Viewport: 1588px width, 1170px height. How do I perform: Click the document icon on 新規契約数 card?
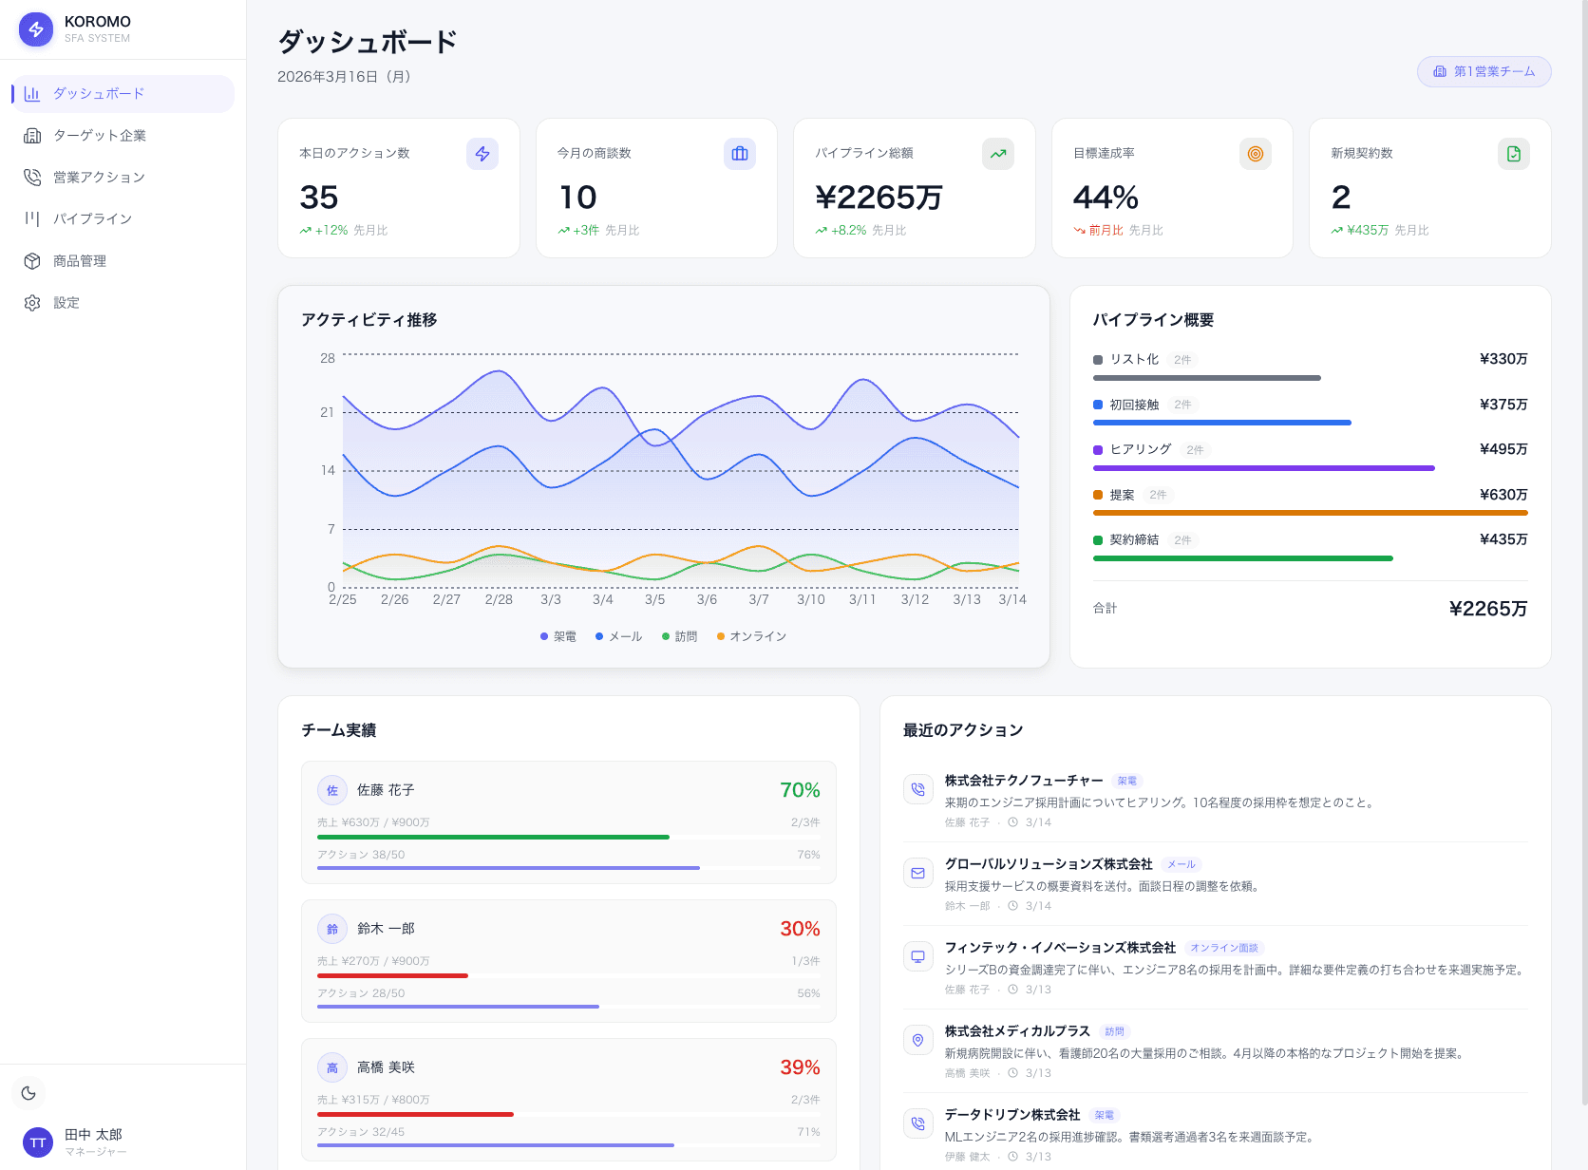pyautogui.click(x=1513, y=154)
